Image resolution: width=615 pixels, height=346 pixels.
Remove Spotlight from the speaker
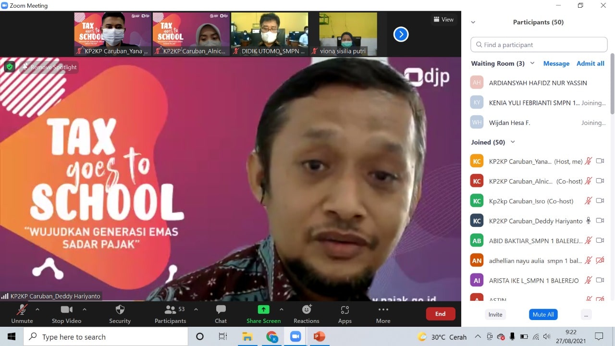coord(49,67)
